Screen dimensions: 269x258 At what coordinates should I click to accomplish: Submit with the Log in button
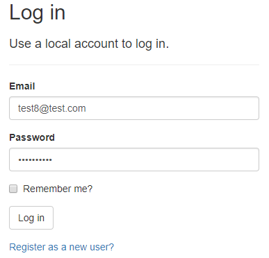[x=31, y=218]
